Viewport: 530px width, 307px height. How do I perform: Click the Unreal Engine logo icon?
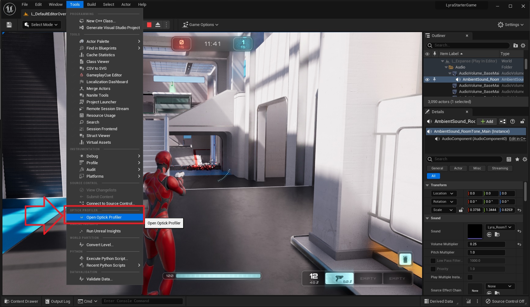click(9, 9)
